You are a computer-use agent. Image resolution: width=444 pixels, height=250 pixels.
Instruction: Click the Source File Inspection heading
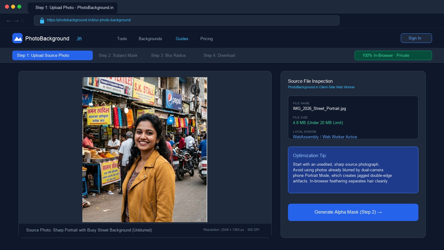[310, 81]
